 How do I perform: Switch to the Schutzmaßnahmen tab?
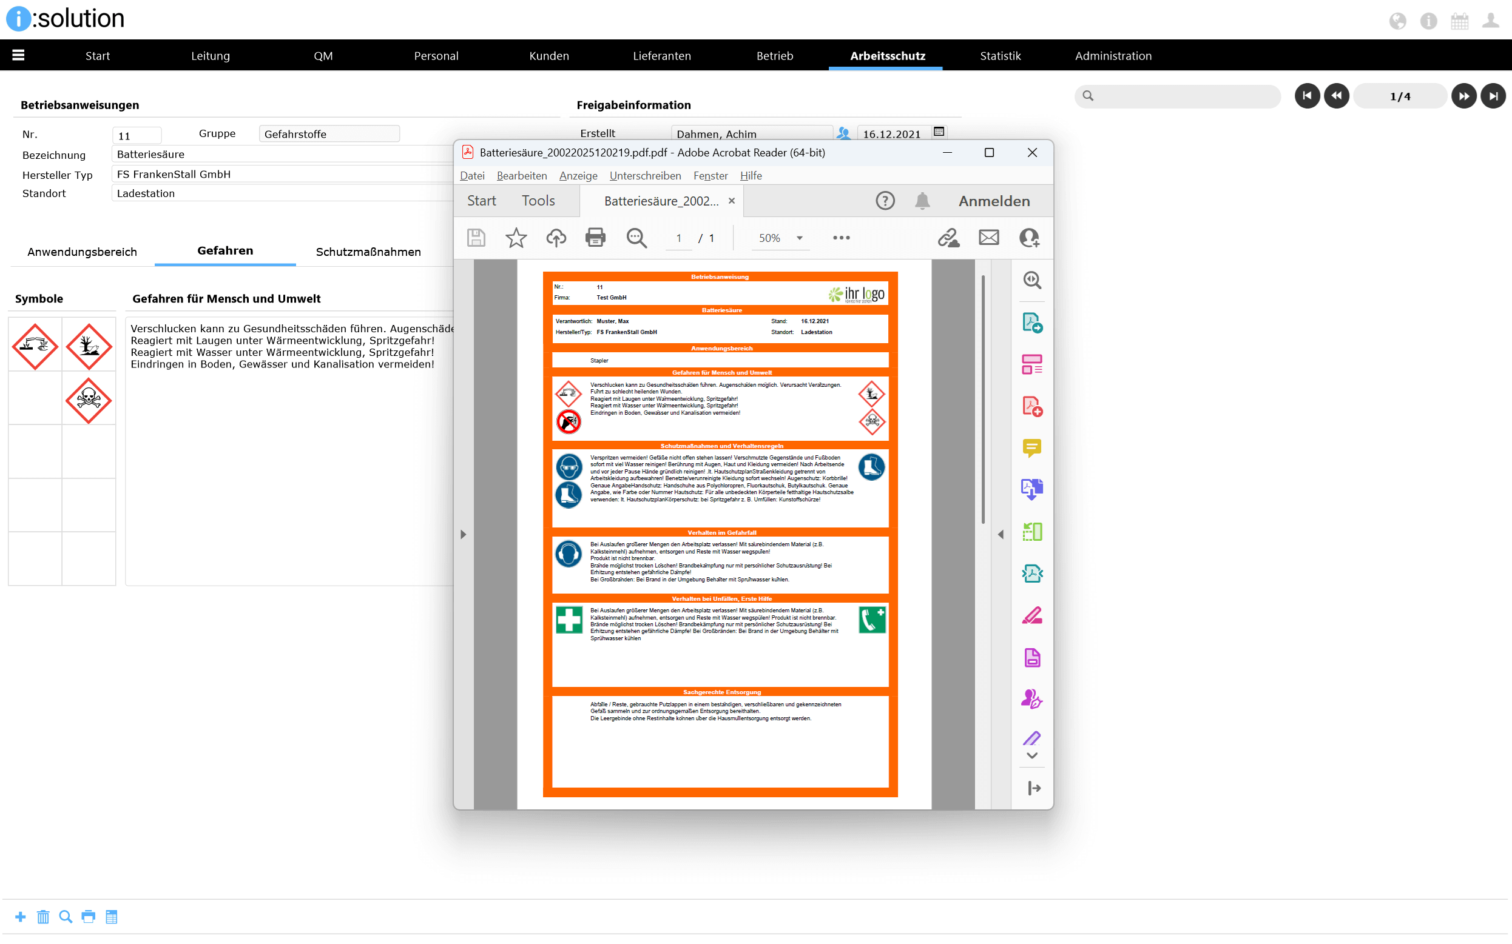368,252
